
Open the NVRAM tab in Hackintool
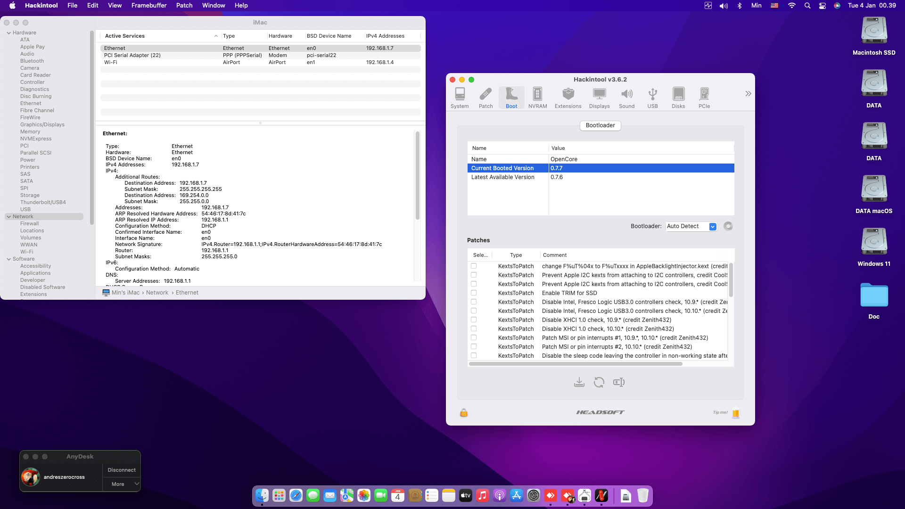pos(537,98)
